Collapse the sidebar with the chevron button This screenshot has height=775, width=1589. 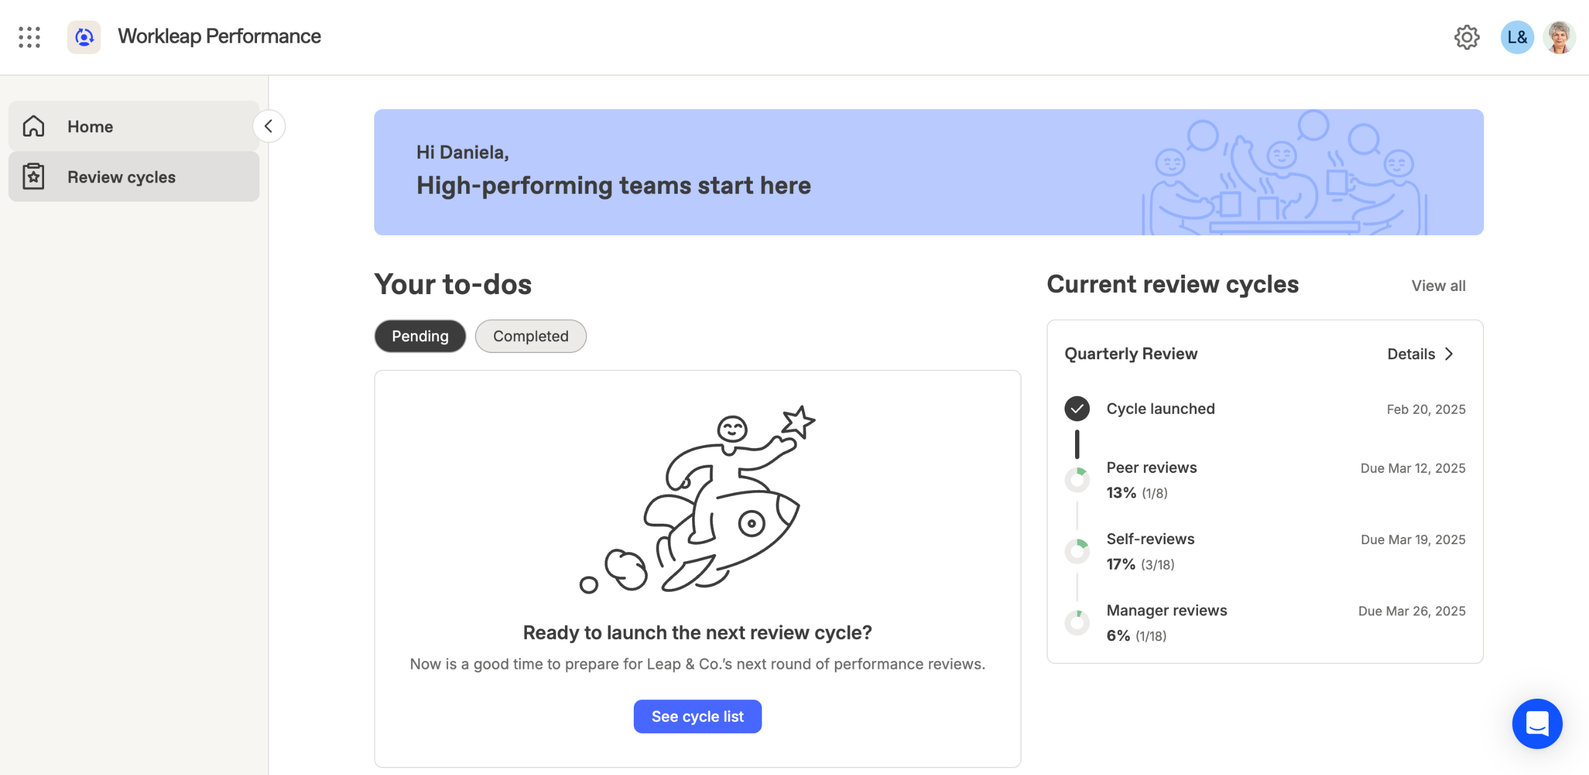[x=269, y=126]
